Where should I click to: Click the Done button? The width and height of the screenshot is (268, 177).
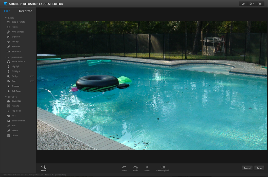(x=259, y=168)
